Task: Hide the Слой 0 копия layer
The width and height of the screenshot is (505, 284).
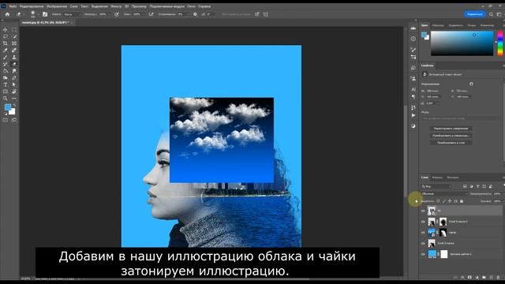Action: tap(423, 244)
